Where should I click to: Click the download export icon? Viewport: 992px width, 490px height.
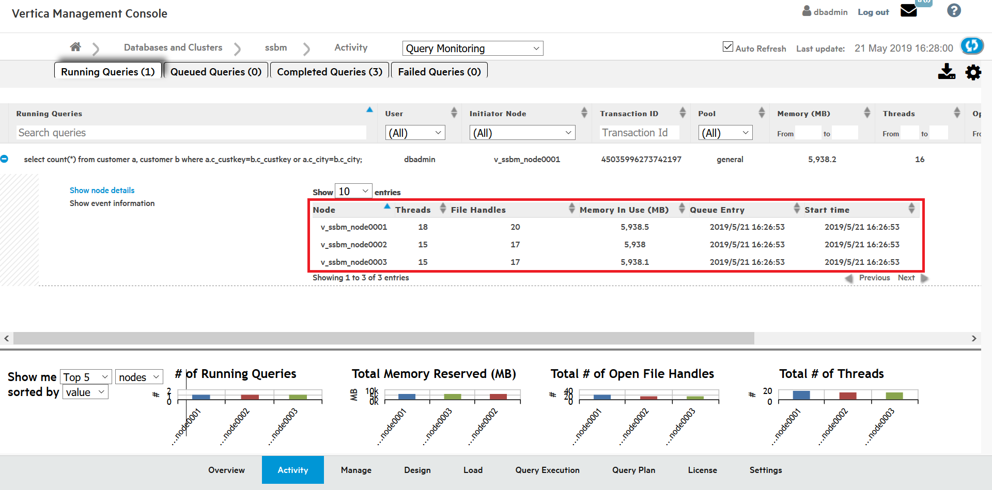point(946,72)
